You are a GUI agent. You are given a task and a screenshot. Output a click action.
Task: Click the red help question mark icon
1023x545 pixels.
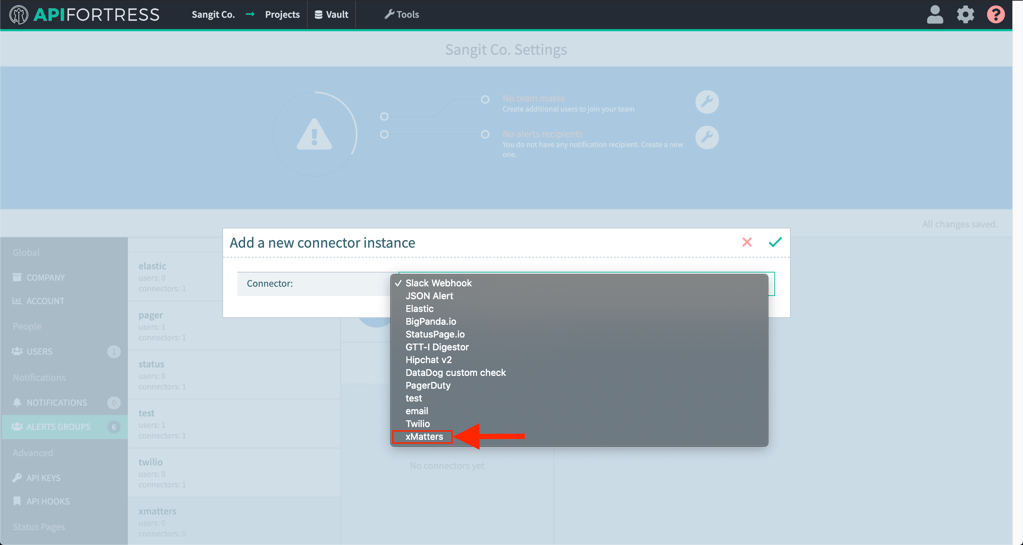[x=995, y=15]
